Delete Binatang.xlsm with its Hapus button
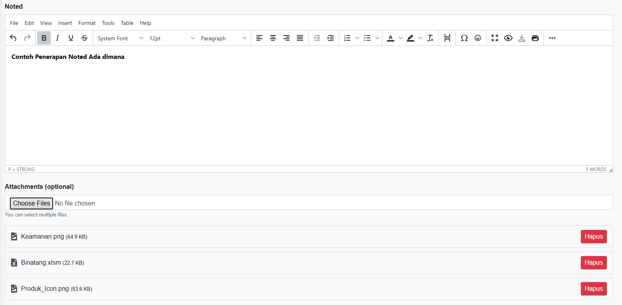Viewport: 622px width, 305px height. coord(593,263)
